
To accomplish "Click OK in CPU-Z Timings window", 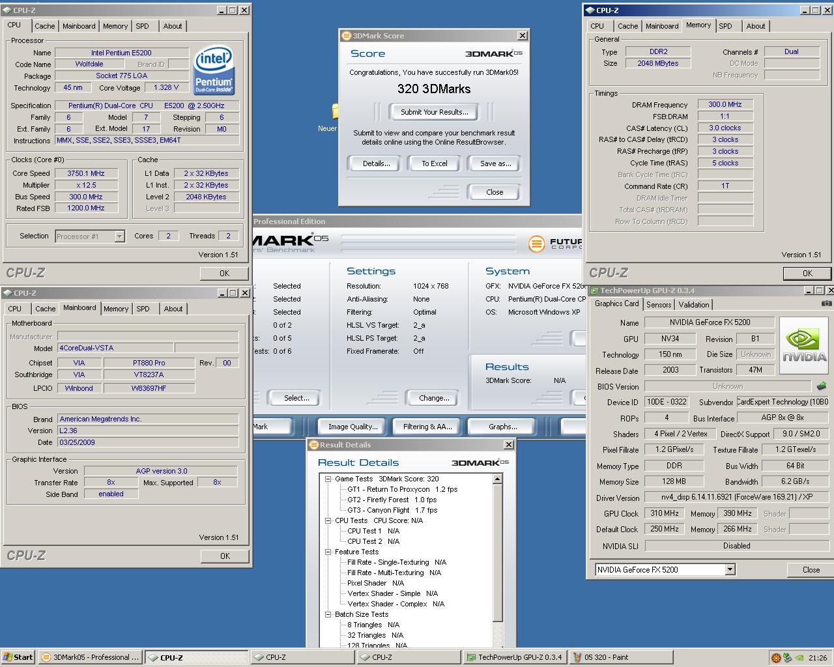I will pyautogui.click(x=807, y=273).
